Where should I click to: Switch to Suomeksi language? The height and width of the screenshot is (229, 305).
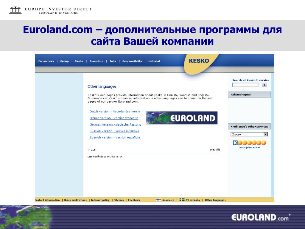tap(168, 200)
